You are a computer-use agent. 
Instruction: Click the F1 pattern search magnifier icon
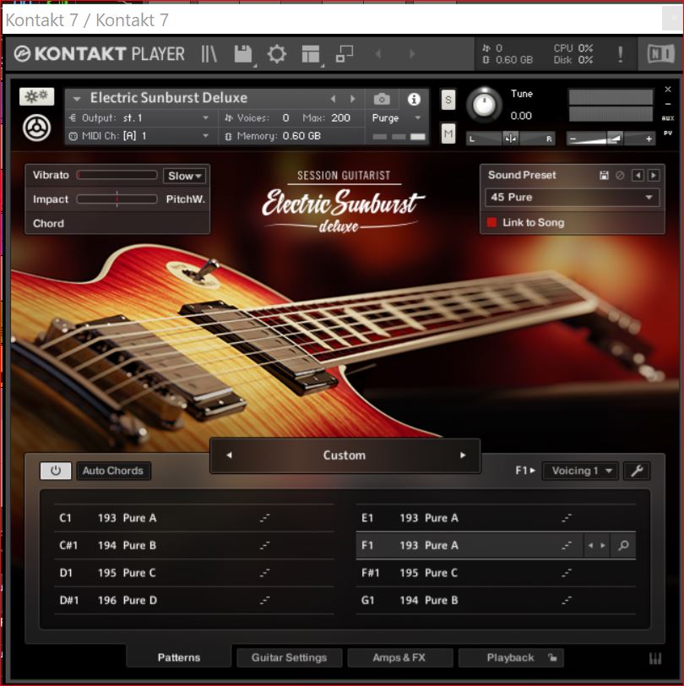tap(624, 545)
